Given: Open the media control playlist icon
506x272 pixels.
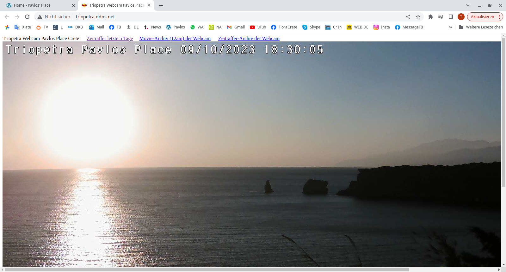Looking at the screenshot, I should pos(441,17).
